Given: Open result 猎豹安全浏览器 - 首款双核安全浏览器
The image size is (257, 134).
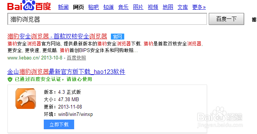Looking at the screenshot, I should 57,36.
